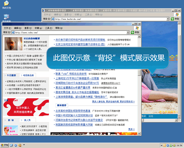184x148 pixels.
Task: Open the 黑龙江省 drought news headline link
Action: click(73, 88)
